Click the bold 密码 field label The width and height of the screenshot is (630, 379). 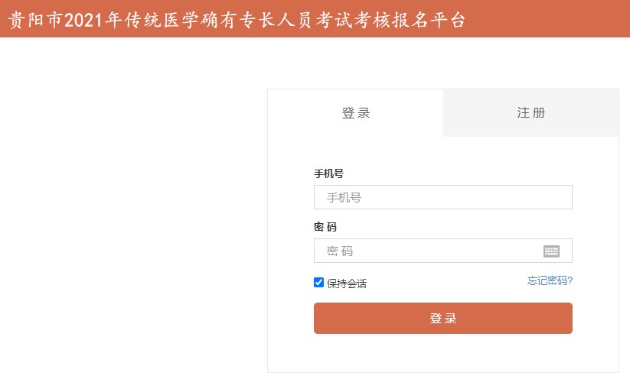pos(325,227)
